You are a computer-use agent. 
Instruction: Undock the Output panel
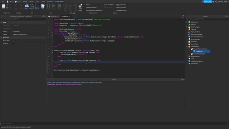[182, 80]
